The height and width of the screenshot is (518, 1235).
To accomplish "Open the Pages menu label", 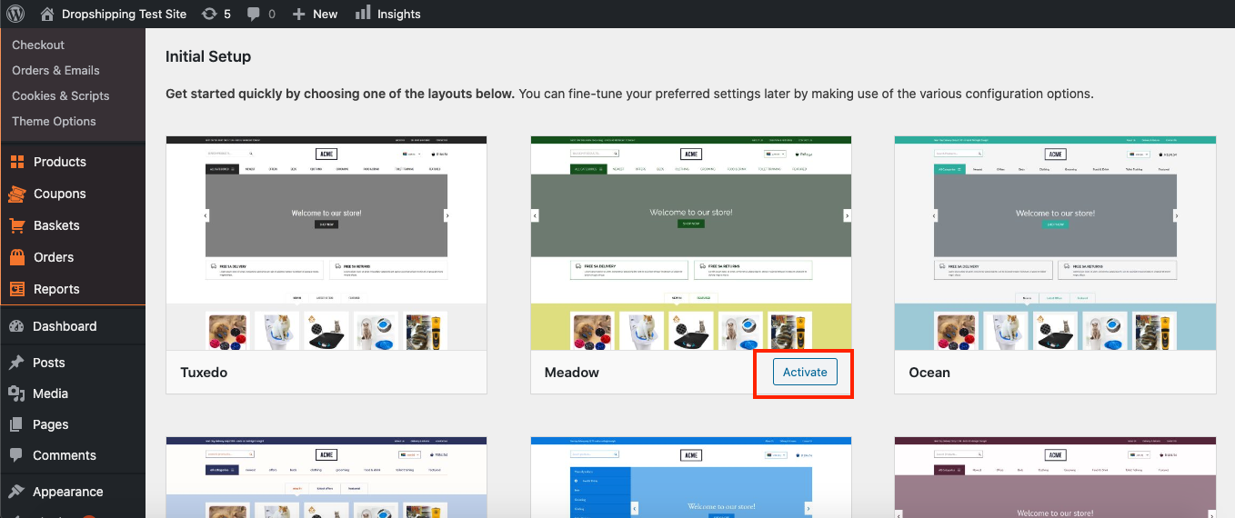I will (x=51, y=424).
